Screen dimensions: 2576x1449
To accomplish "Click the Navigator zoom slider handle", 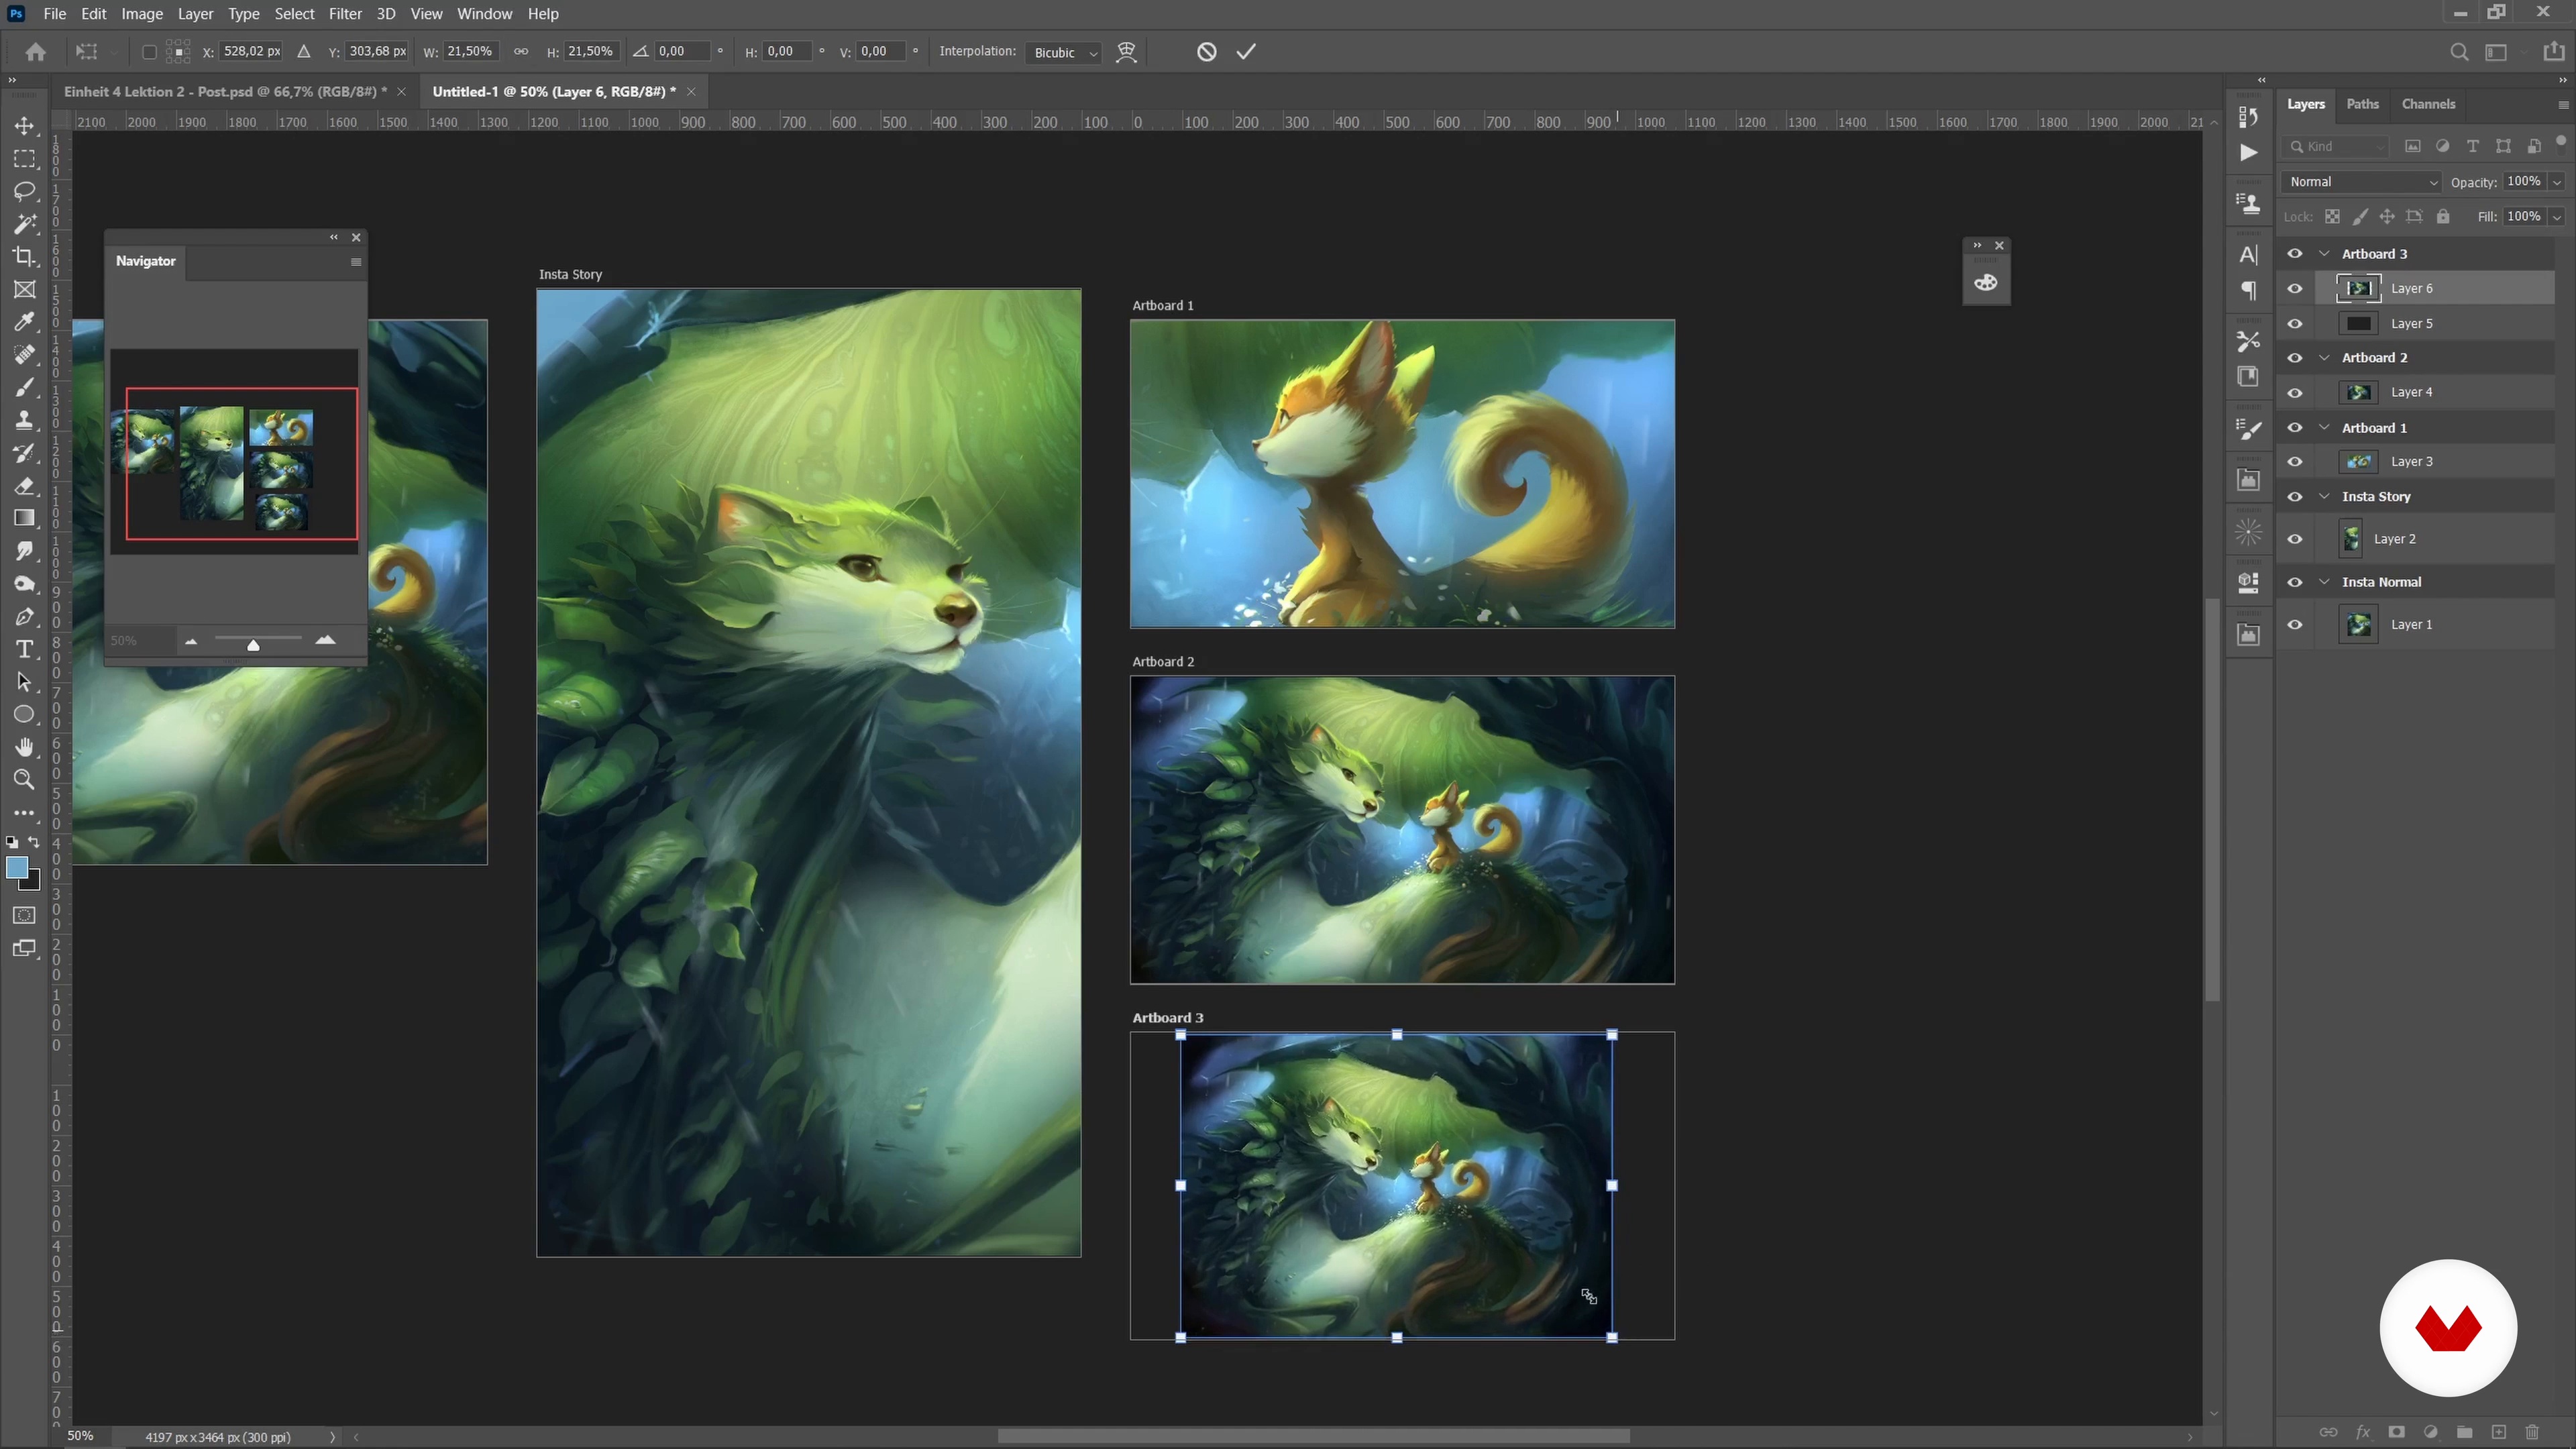I will pos(253,645).
